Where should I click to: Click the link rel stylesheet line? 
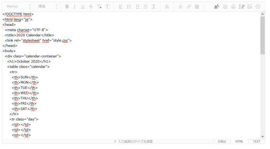(x=38, y=40)
